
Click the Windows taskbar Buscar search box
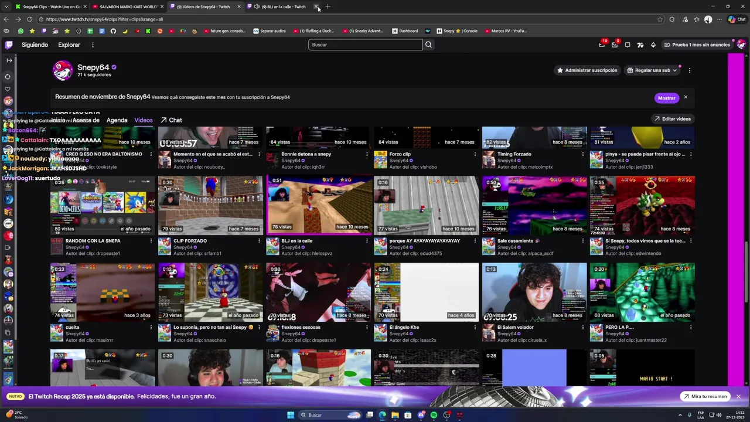click(330, 415)
